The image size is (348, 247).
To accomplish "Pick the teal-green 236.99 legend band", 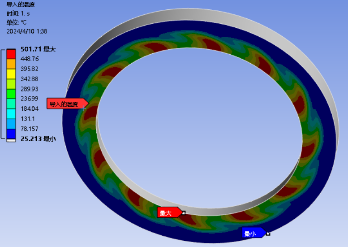I will coord(11,104).
